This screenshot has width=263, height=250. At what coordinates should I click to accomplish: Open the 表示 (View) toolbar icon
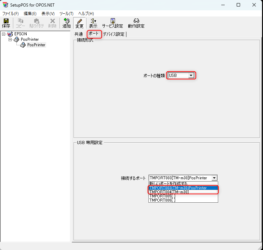tap(93, 23)
